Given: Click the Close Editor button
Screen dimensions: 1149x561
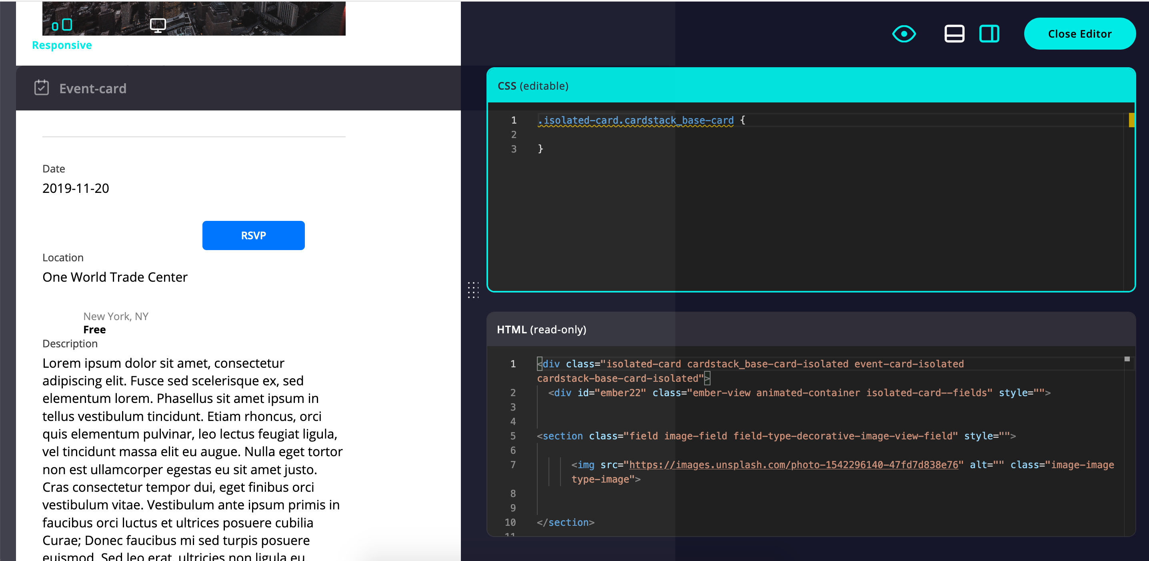Looking at the screenshot, I should [1080, 34].
